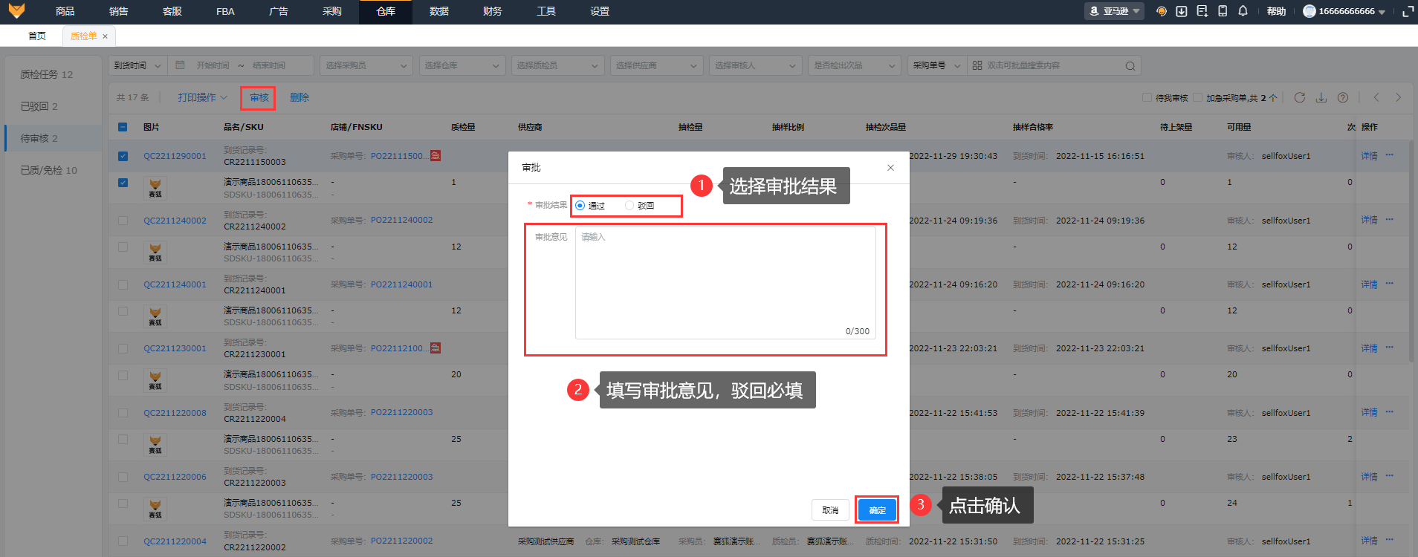Screen dimensions: 1418x557
Task: Open the customer service headset icon
Action: 1161,11
